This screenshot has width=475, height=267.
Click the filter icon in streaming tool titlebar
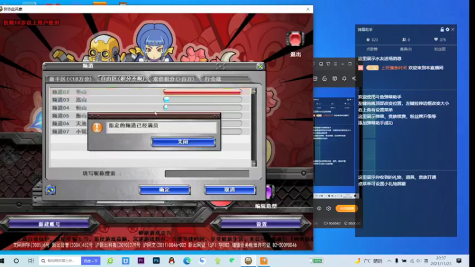(x=328, y=64)
